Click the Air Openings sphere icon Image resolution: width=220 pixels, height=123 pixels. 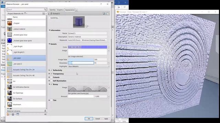coord(10,93)
